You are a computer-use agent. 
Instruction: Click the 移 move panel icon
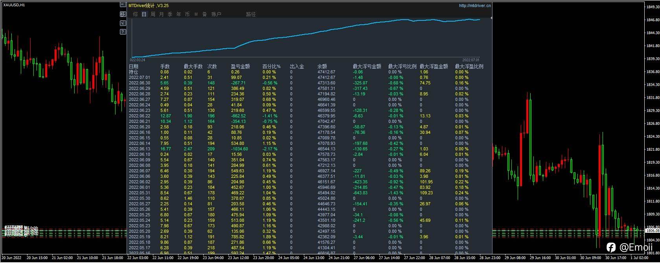[123, 14]
